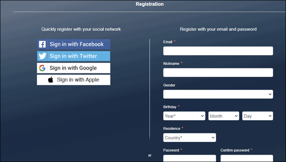The image size is (286, 162).
Task: Focus the Password input field
Action: (x=190, y=158)
